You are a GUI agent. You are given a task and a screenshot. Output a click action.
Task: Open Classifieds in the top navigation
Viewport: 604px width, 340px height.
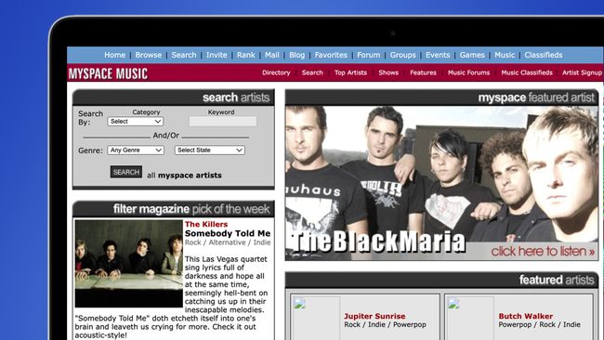pyautogui.click(x=544, y=55)
